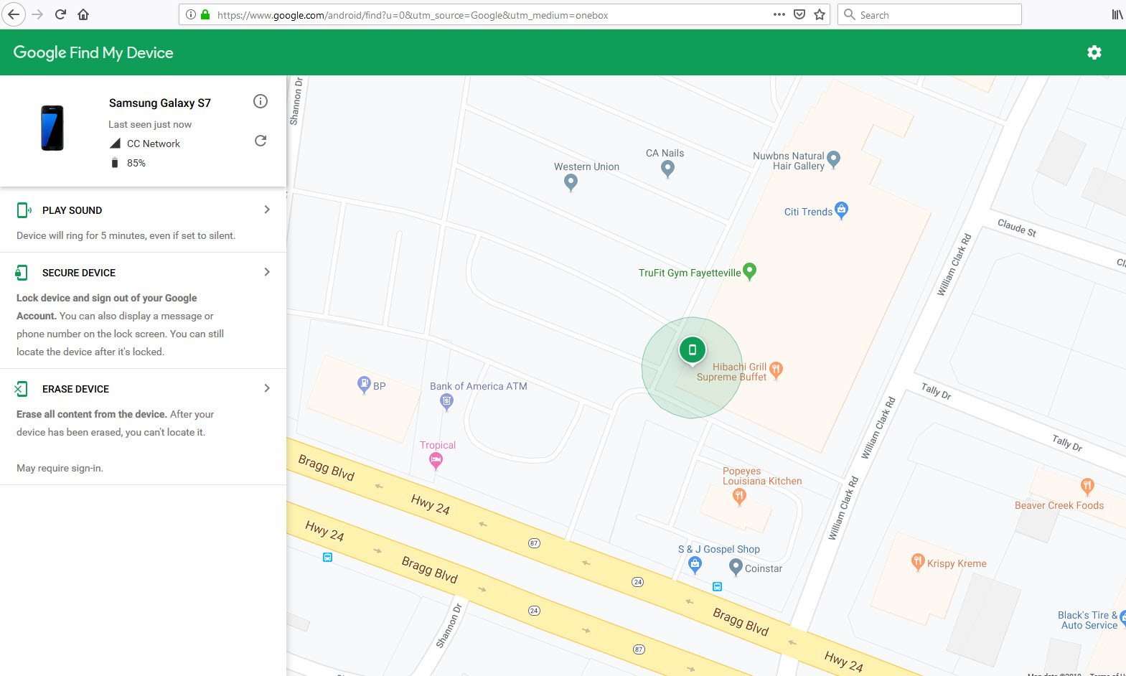Focus the browser Search field
The width and height of the screenshot is (1126, 676).
[x=933, y=14]
